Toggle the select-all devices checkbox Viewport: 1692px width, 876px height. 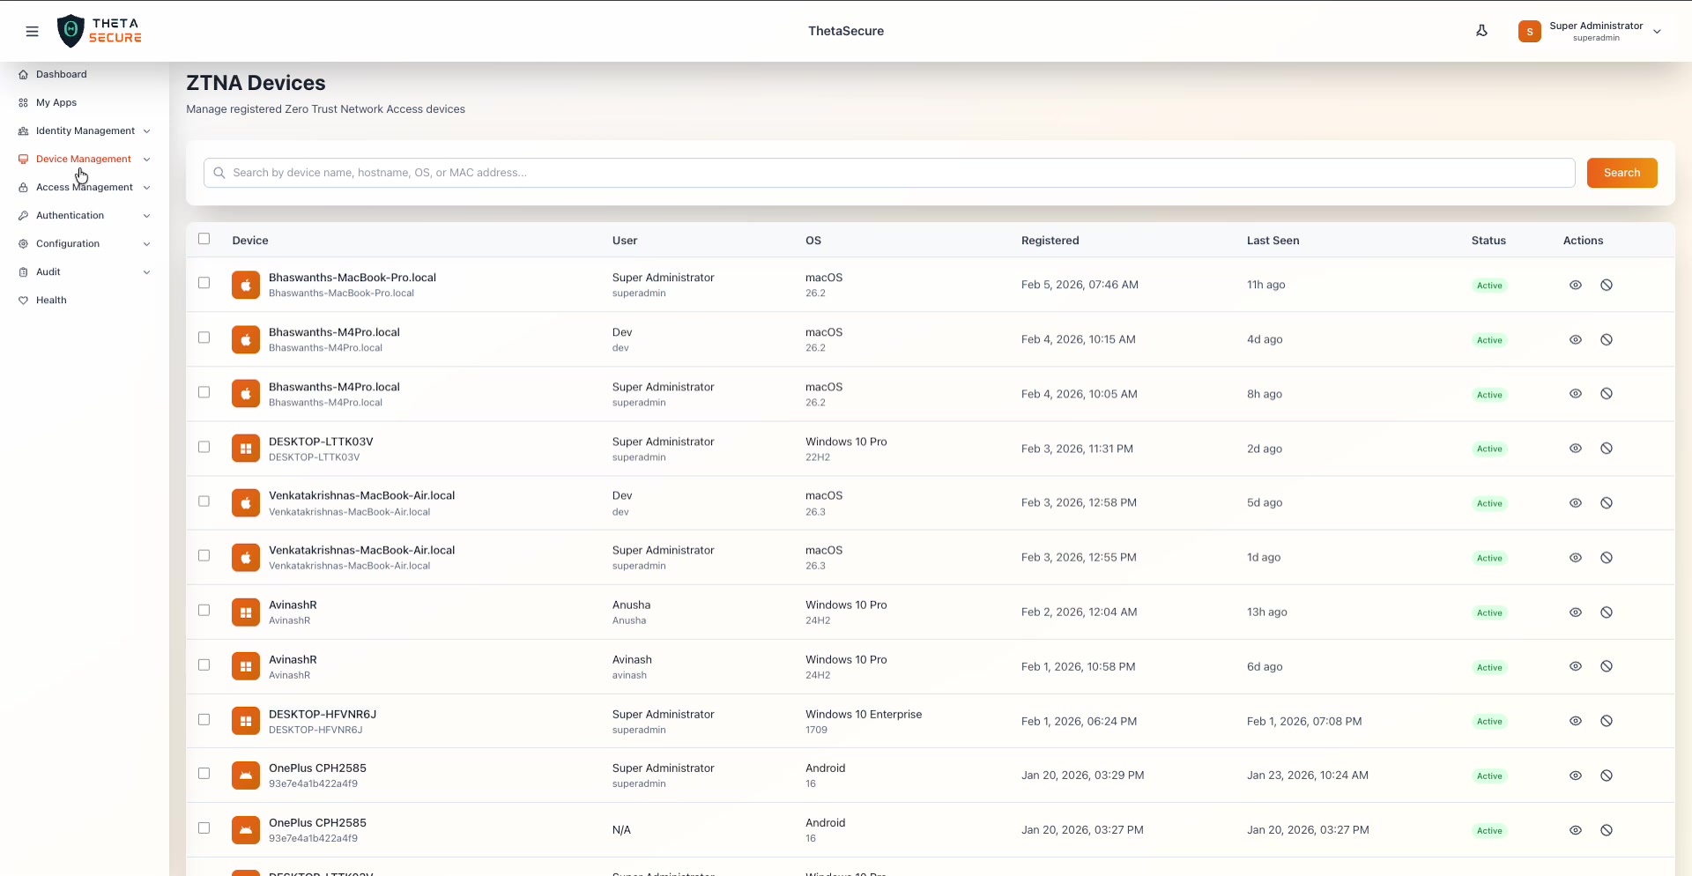204,239
